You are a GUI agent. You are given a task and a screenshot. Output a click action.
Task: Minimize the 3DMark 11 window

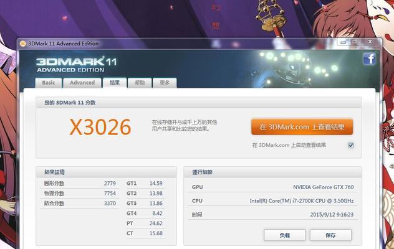point(344,42)
